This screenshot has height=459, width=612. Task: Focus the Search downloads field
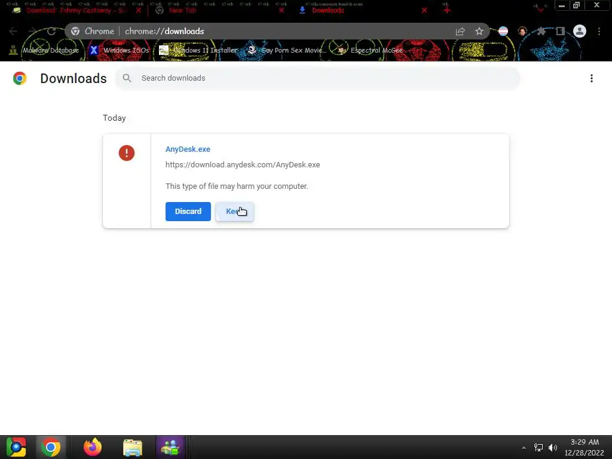tap(317, 78)
